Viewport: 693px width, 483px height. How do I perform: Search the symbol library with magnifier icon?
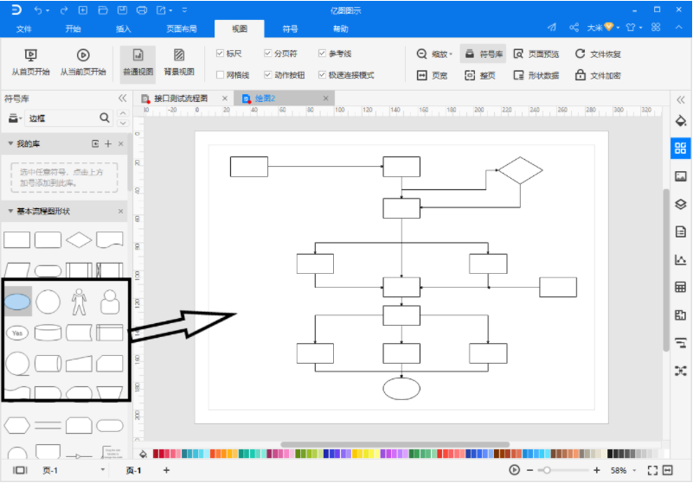coord(105,118)
